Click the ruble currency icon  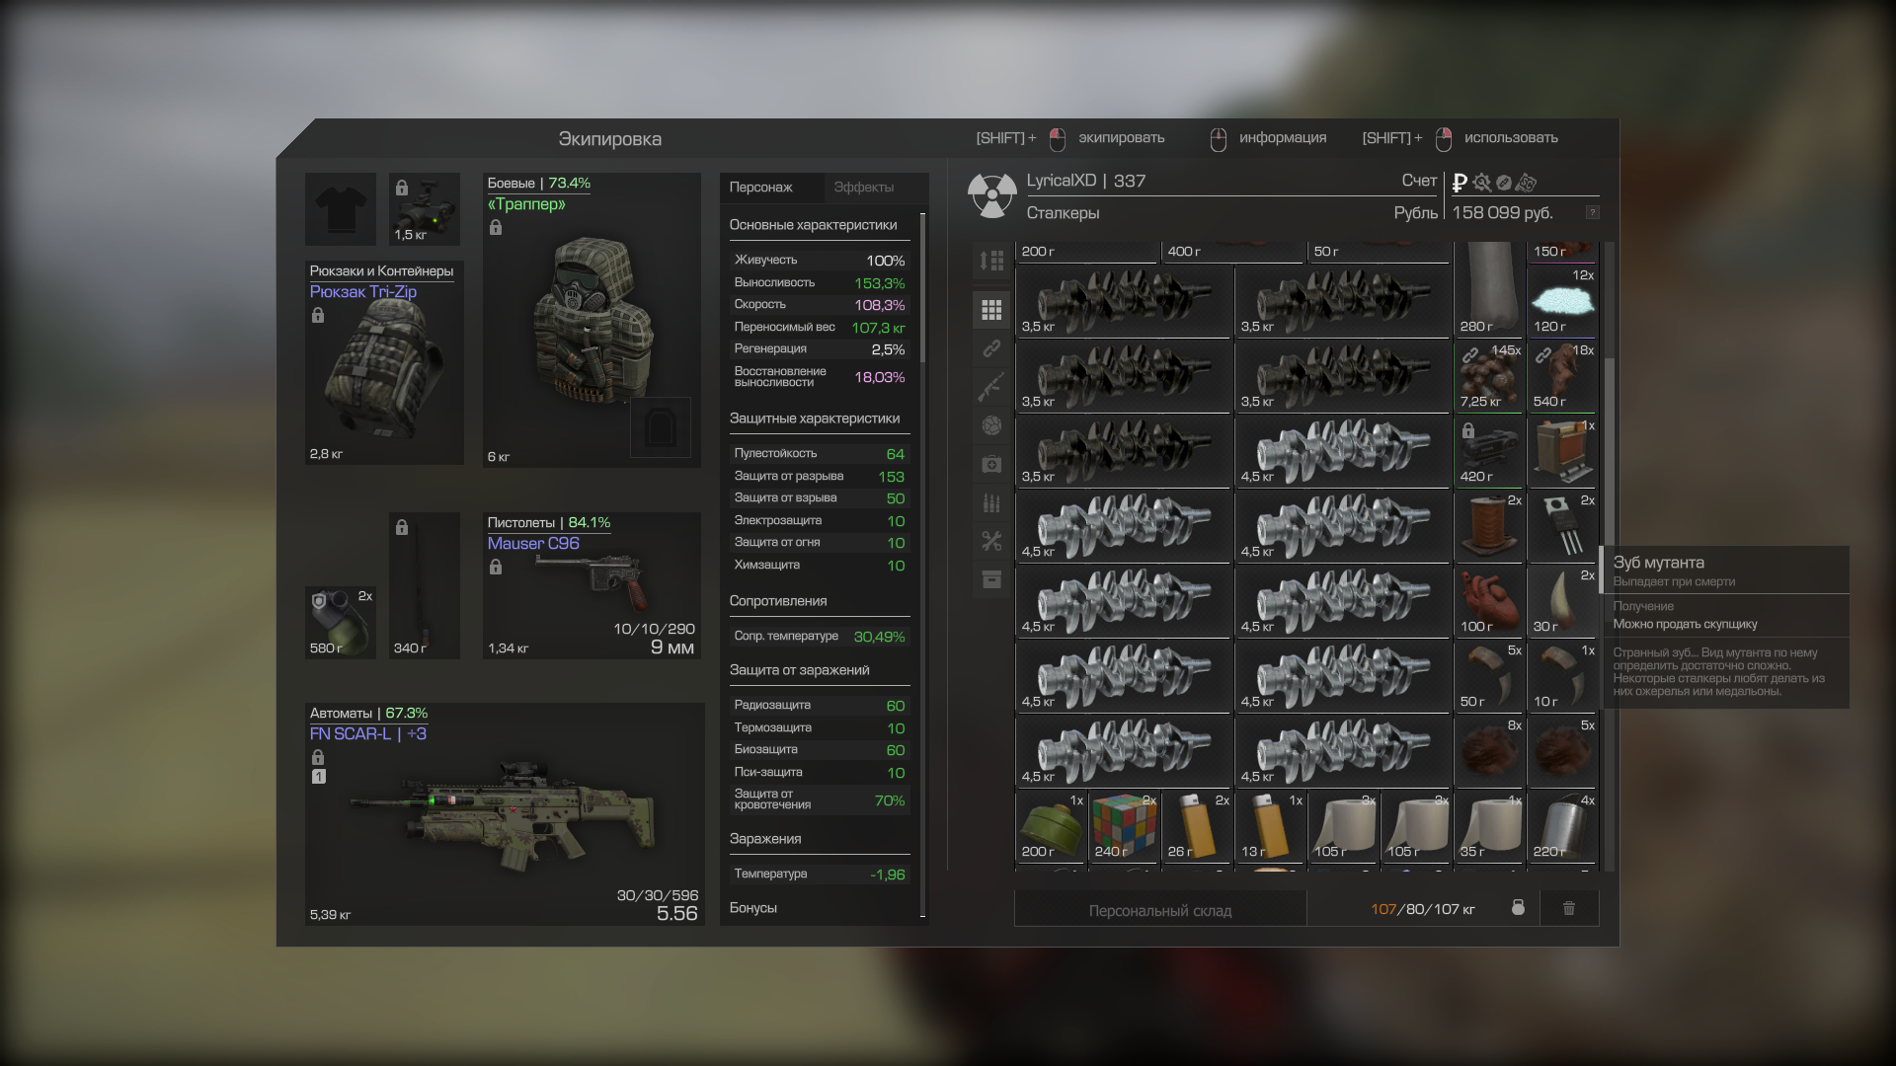click(1460, 183)
